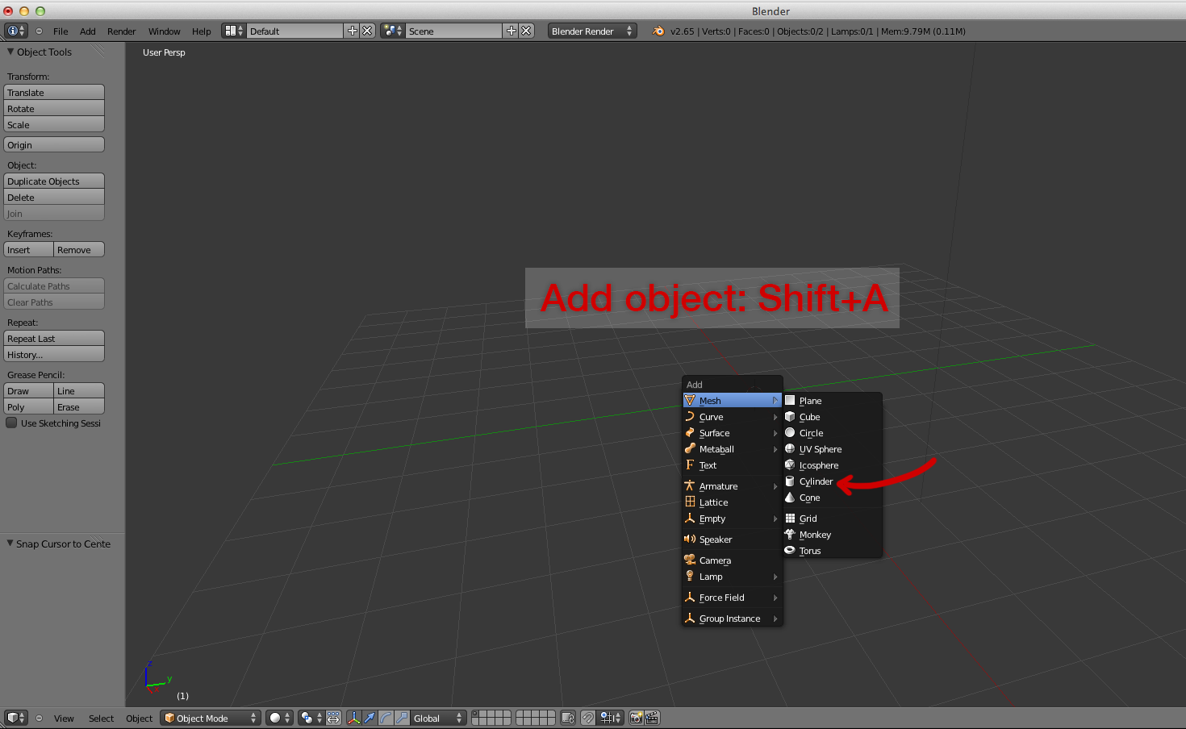The width and height of the screenshot is (1186, 729).
Task: Open the 3D viewport Select menu
Action: [x=101, y=718]
